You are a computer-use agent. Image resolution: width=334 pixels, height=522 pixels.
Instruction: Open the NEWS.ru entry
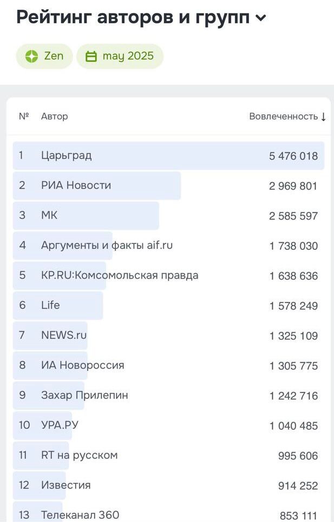[168, 335]
